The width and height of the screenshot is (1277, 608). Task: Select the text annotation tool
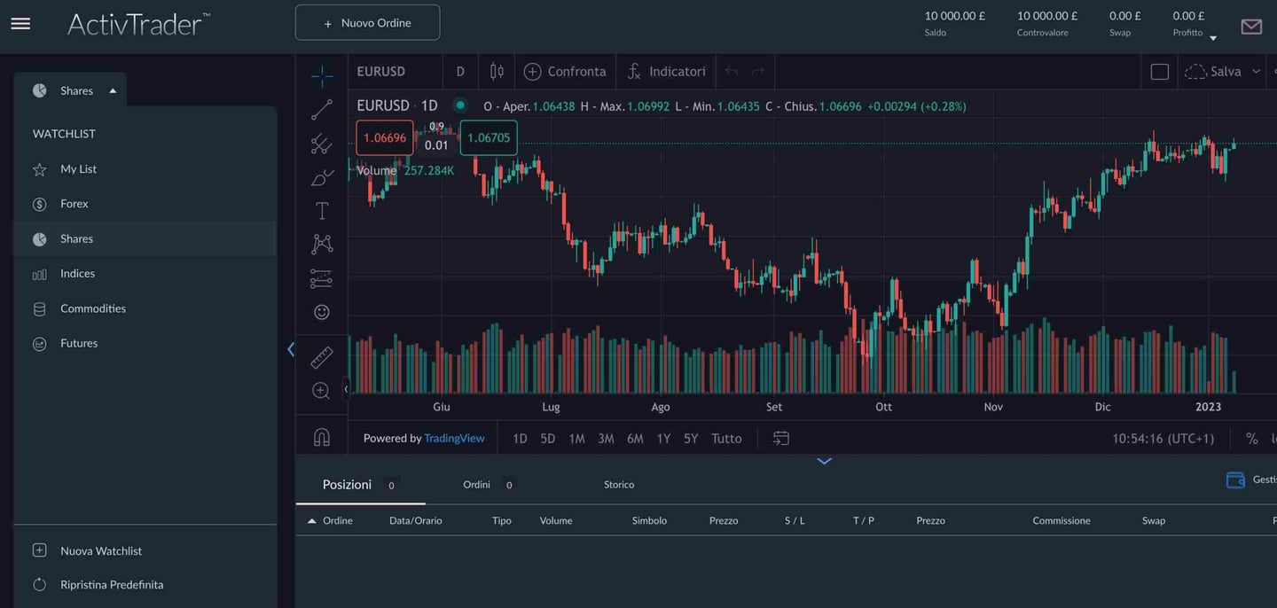(x=321, y=211)
